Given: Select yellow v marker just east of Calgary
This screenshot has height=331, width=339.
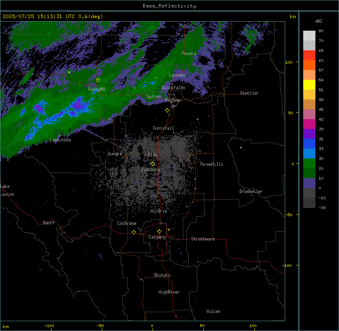Looking at the screenshot, I should point(169,230).
